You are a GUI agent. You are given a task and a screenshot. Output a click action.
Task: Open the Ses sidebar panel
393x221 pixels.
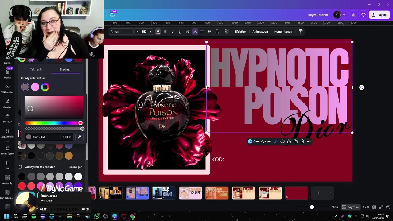tap(7, 165)
